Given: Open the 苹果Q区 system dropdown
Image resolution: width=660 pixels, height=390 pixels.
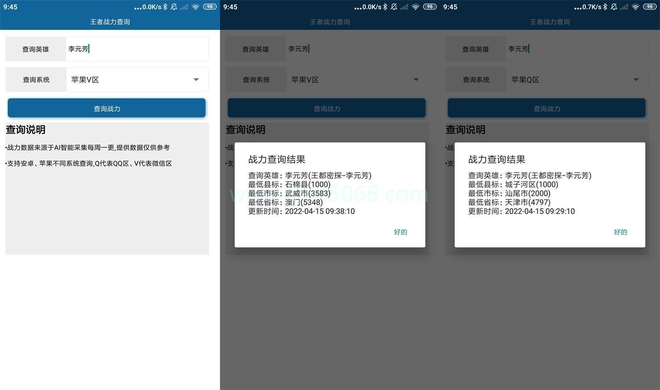Looking at the screenshot, I should coord(577,79).
